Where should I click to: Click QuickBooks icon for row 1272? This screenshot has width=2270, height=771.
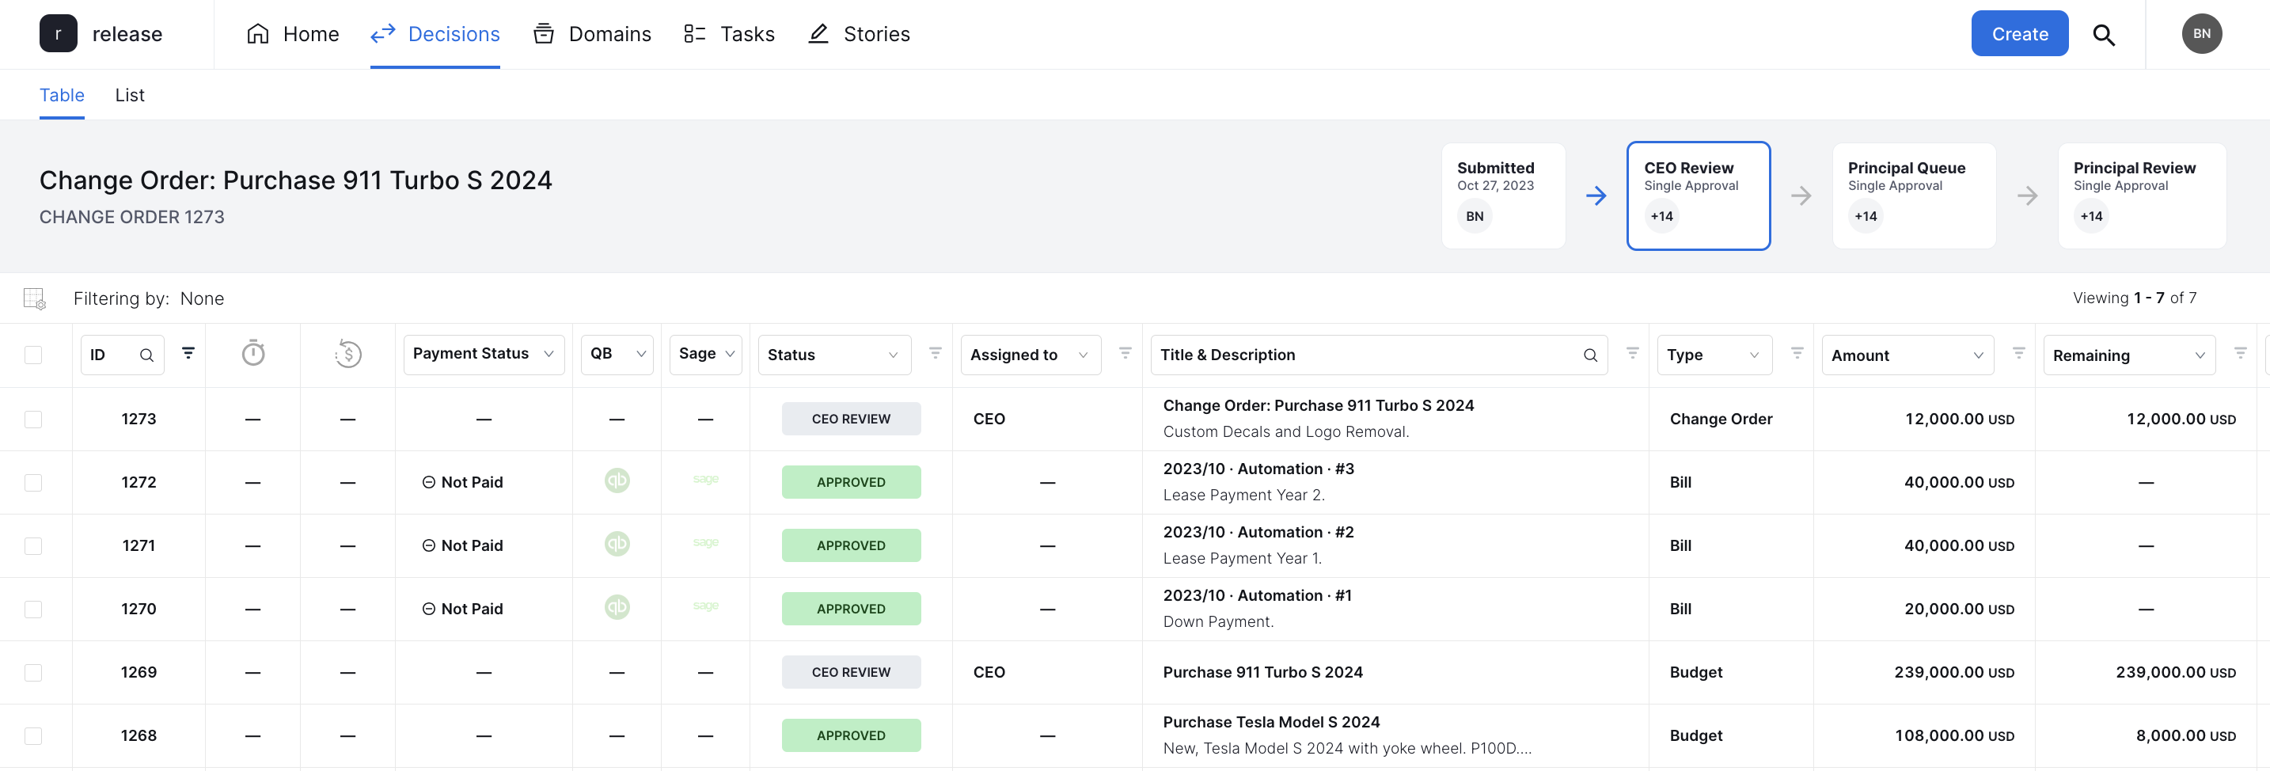[x=617, y=480]
